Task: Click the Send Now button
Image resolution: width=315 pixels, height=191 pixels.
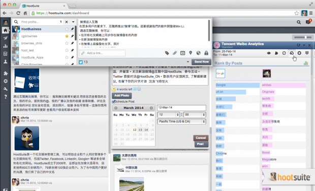Action: [201, 62]
